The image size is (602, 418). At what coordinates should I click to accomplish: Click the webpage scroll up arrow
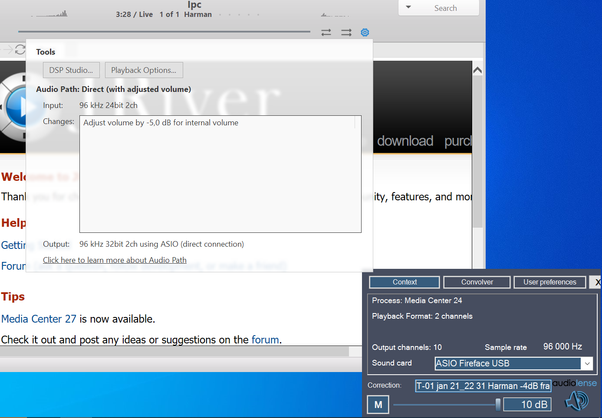[x=477, y=70]
